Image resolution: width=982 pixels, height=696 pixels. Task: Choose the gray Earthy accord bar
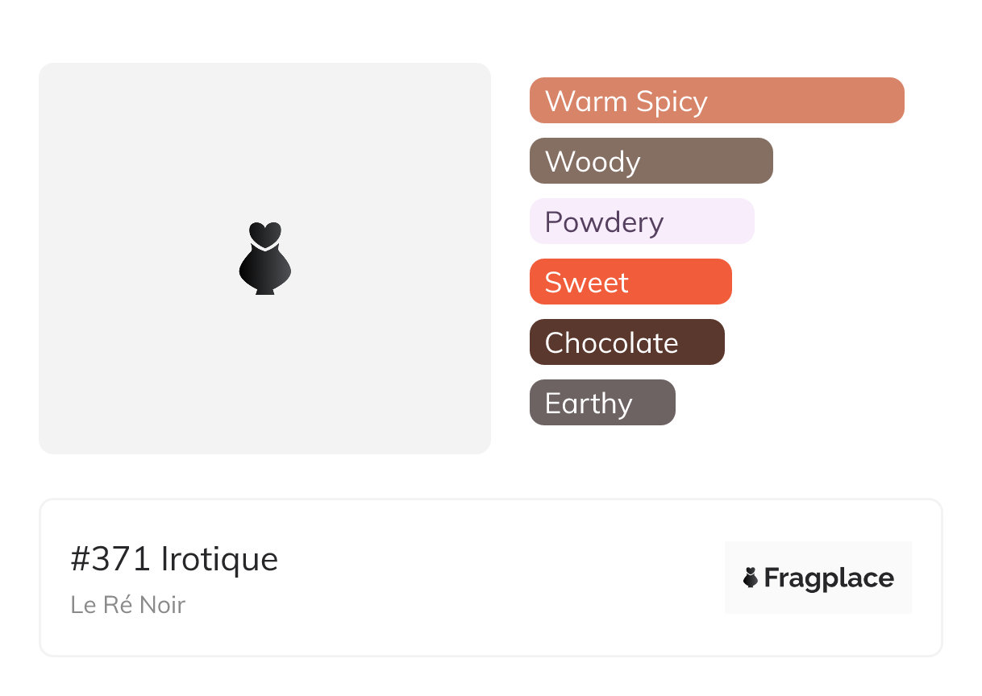pos(602,403)
